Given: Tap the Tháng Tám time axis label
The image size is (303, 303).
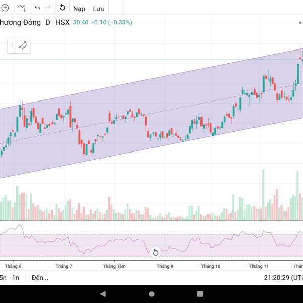Looking at the screenshot, I should (114, 266).
